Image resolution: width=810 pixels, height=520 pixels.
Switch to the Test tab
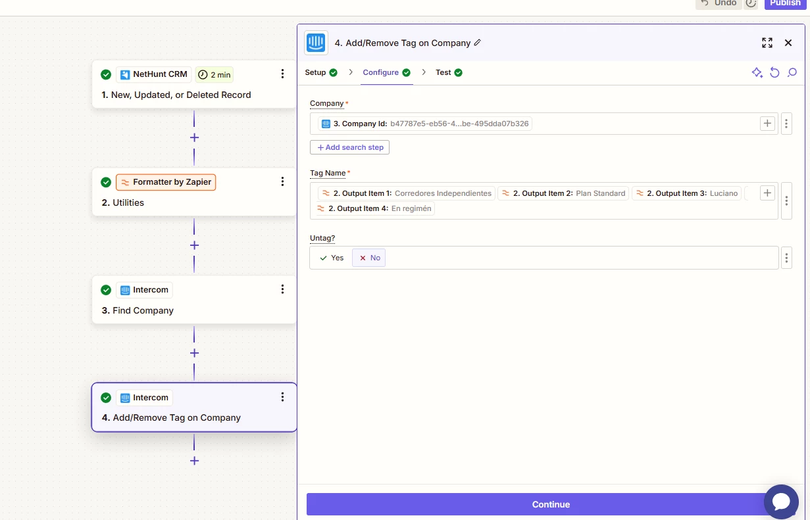coord(449,72)
